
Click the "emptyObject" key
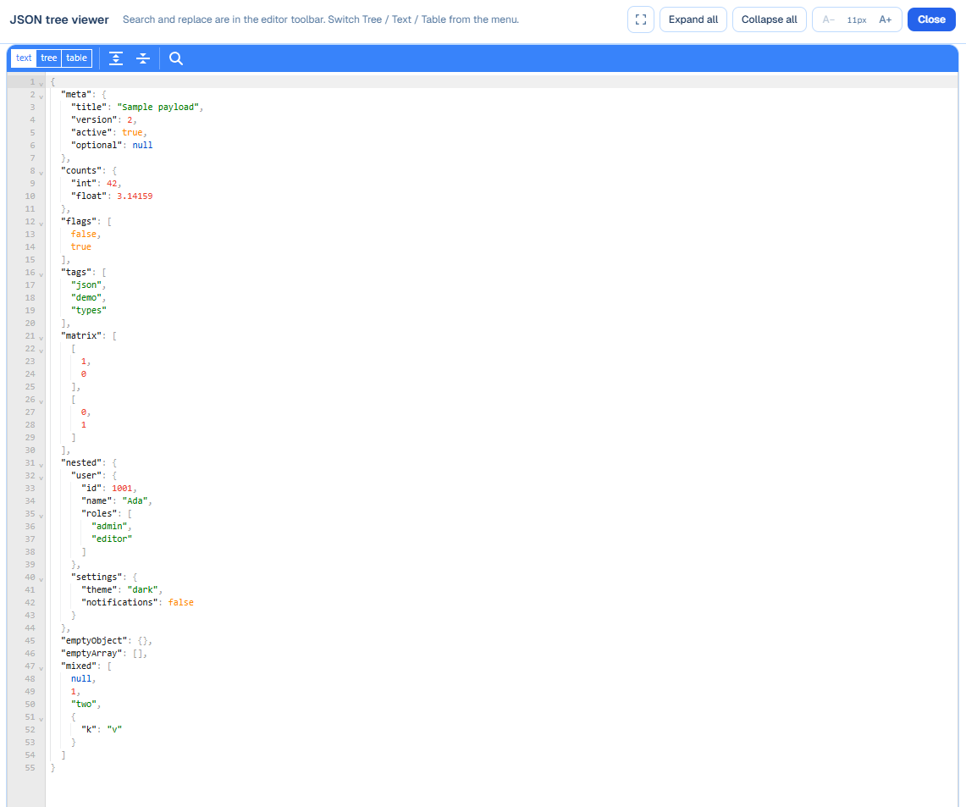pyautogui.click(x=94, y=641)
